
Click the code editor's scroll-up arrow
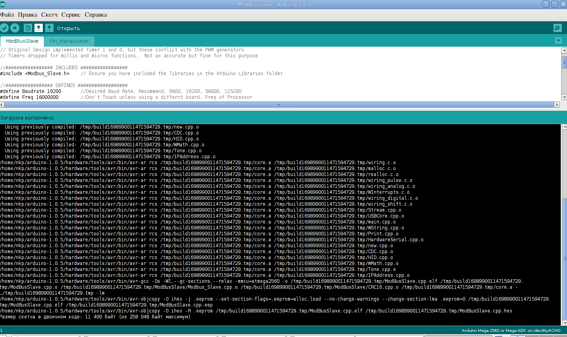(x=564, y=51)
